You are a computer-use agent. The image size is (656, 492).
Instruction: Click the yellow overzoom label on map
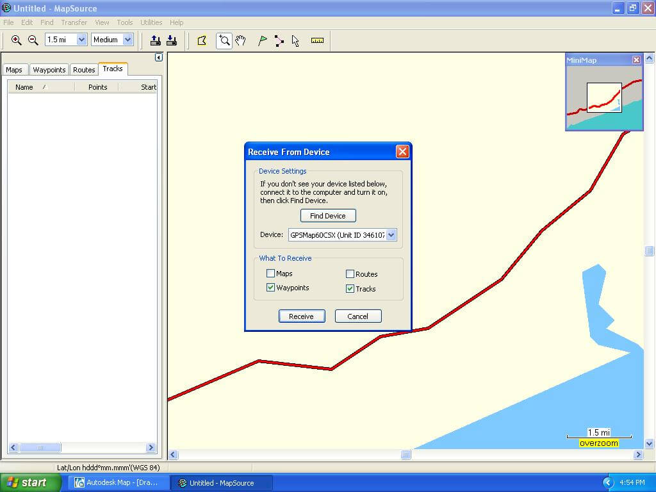599,443
